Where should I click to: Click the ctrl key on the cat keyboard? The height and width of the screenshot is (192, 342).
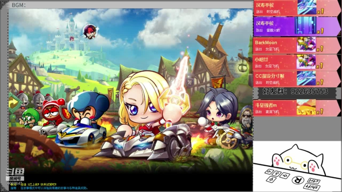point(313,181)
